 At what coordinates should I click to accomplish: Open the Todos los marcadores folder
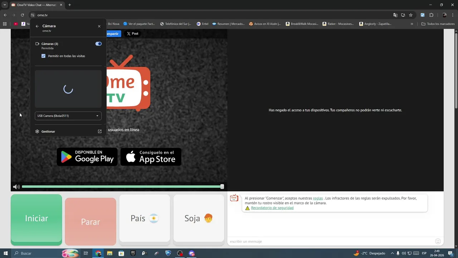(438, 24)
